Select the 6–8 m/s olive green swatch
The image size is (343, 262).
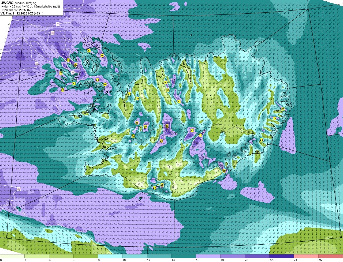(86, 256)
